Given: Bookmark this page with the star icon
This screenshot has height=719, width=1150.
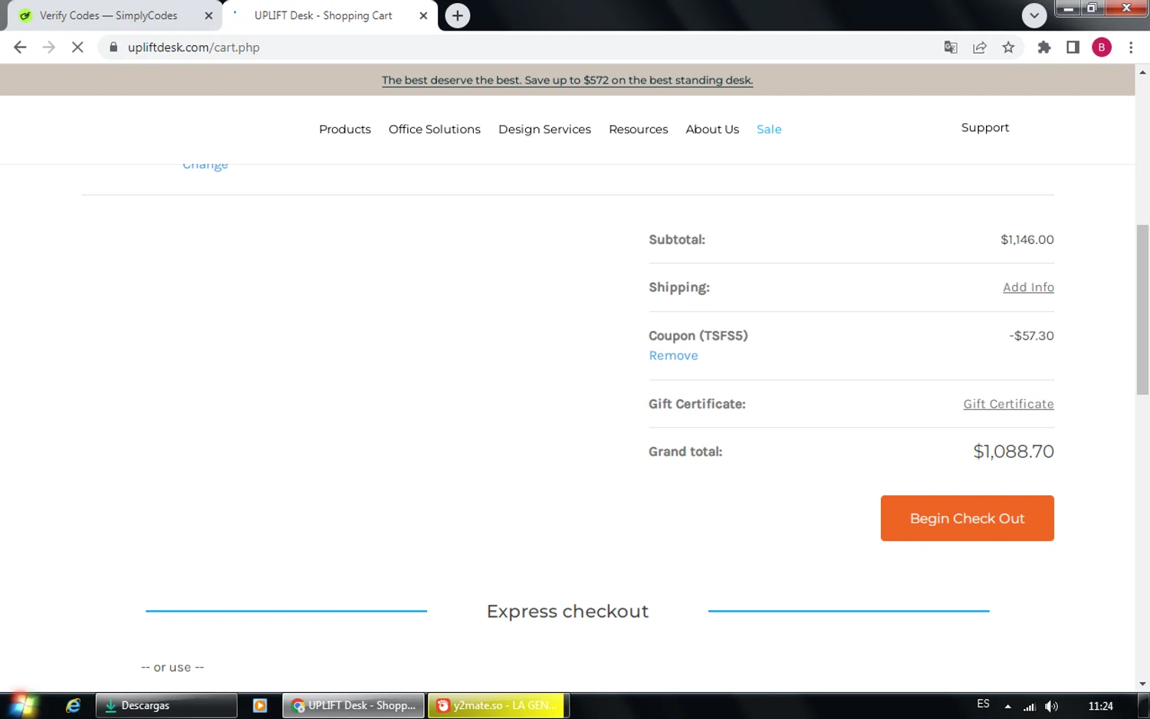Looking at the screenshot, I should pos(1008,48).
